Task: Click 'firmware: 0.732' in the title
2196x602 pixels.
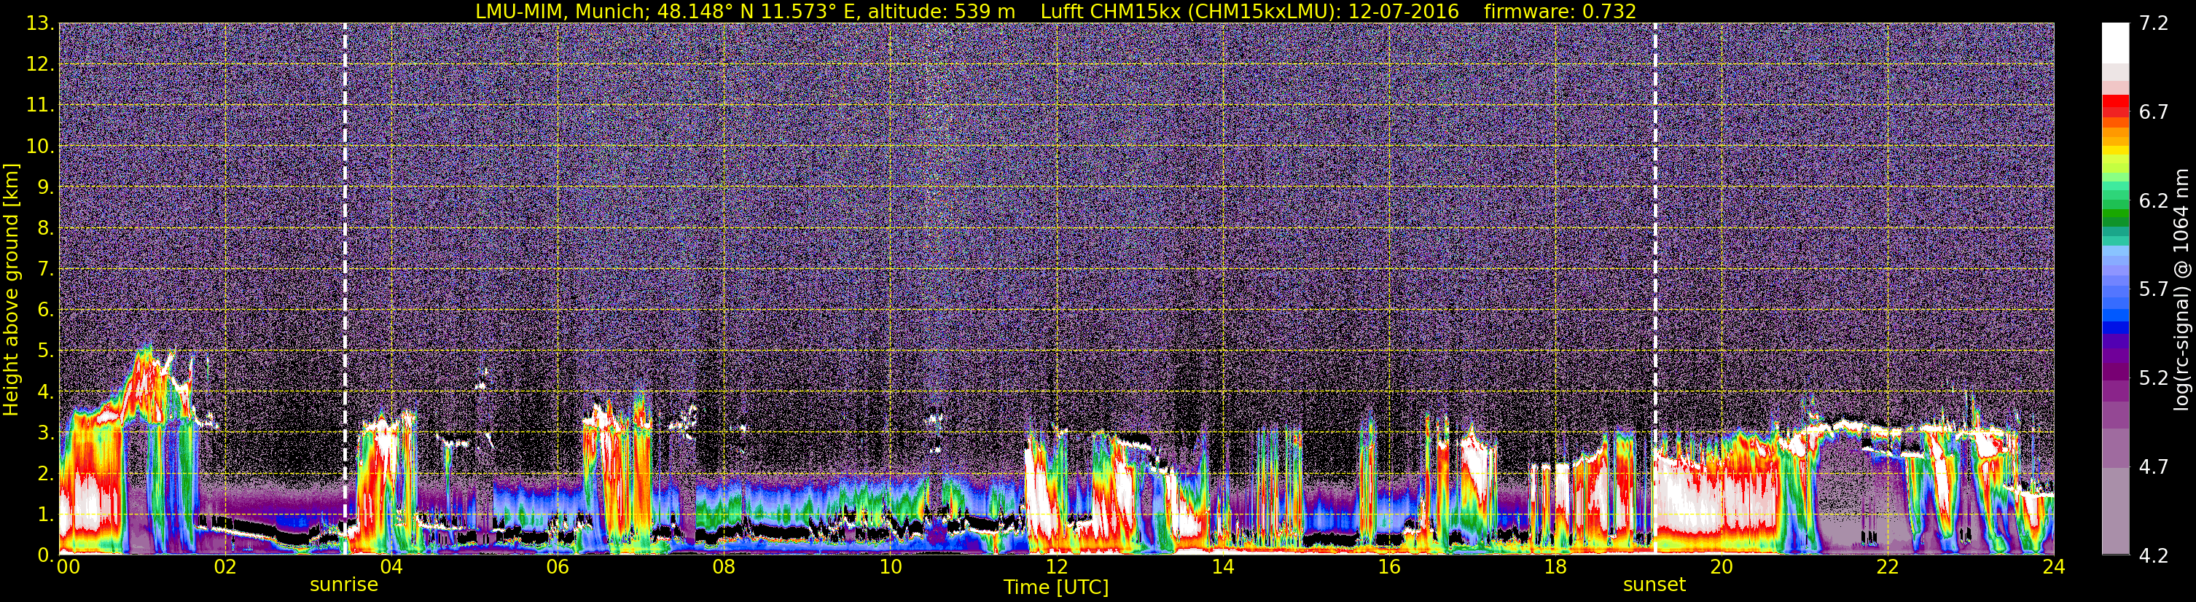Action: click(1560, 11)
